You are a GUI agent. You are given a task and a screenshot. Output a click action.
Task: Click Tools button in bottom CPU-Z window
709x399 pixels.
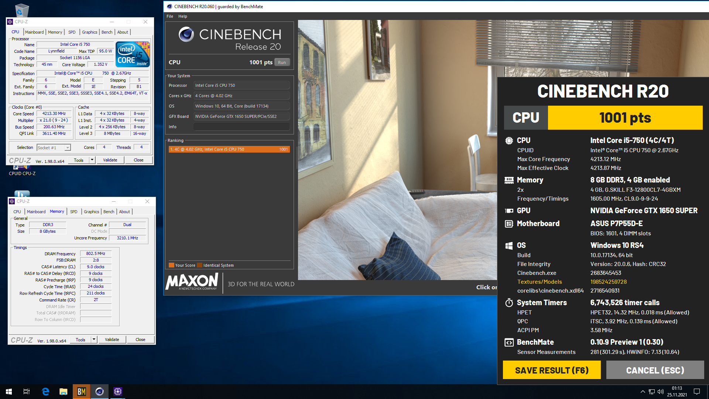click(x=81, y=340)
